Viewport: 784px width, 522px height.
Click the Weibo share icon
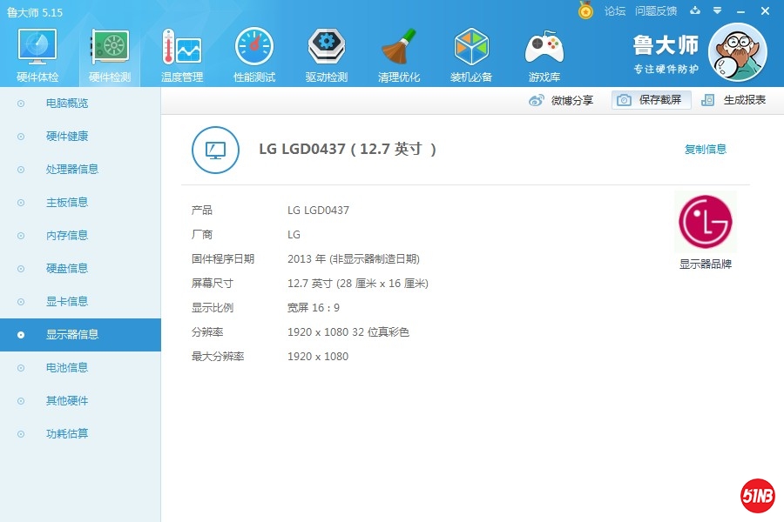point(538,100)
